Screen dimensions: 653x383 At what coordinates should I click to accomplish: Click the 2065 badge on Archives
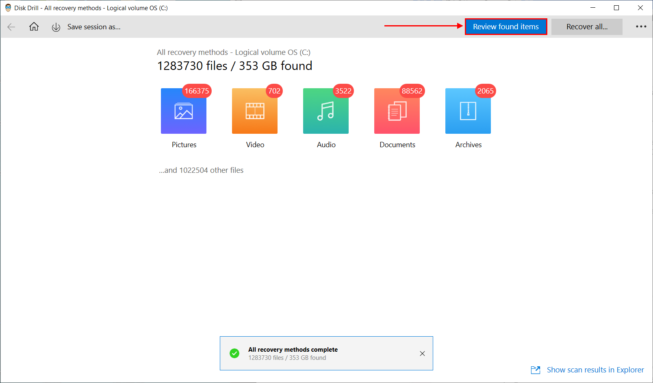[486, 91]
